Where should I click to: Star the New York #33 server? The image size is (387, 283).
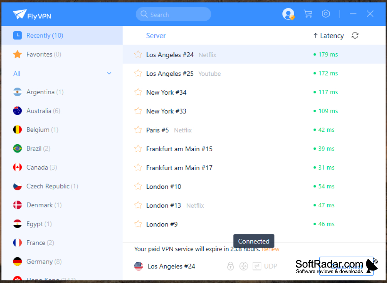click(x=138, y=111)
